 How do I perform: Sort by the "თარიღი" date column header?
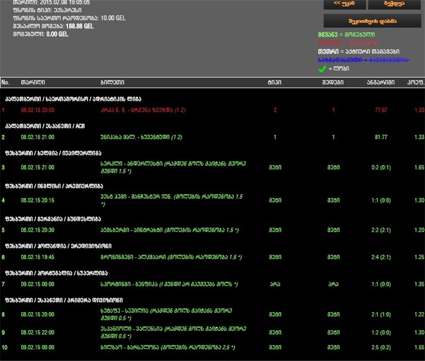point(32,82)
